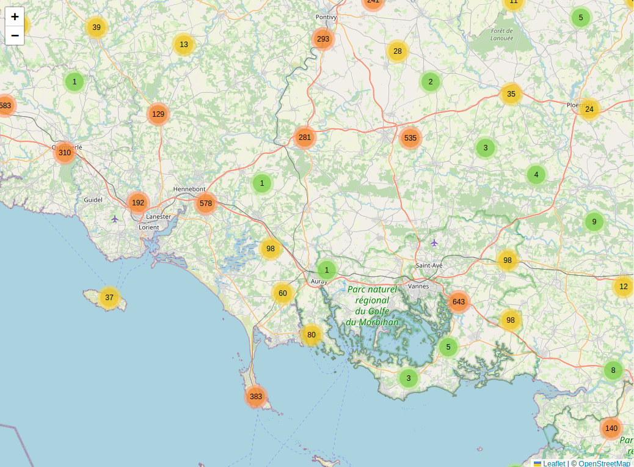The image size is (634, 467).
Task: Open the Leaflet attribution link
Action: (x=553, y=463)
